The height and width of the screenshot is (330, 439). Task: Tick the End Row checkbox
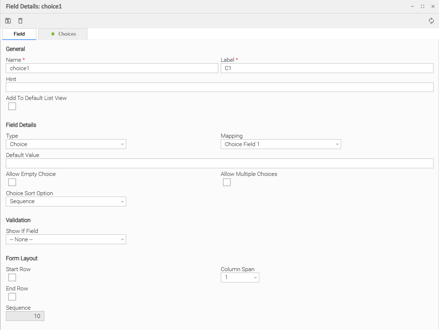click(12, 297)
